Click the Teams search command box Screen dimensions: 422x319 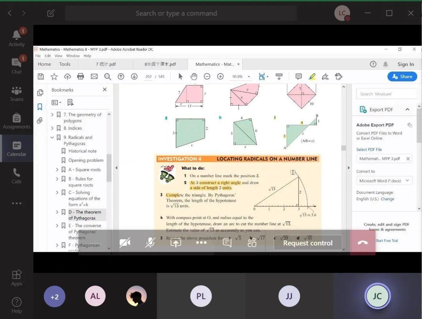[181, 13]
